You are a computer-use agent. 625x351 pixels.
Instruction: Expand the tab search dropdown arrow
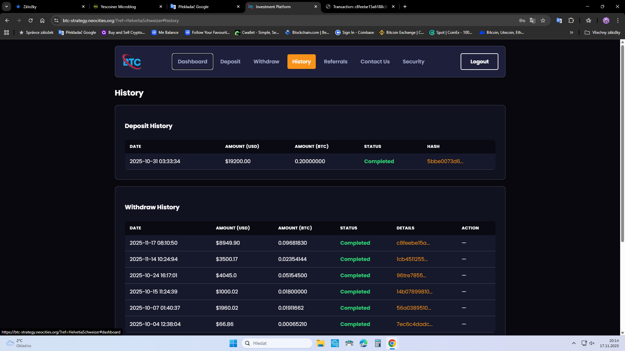(x=7, y=6)
